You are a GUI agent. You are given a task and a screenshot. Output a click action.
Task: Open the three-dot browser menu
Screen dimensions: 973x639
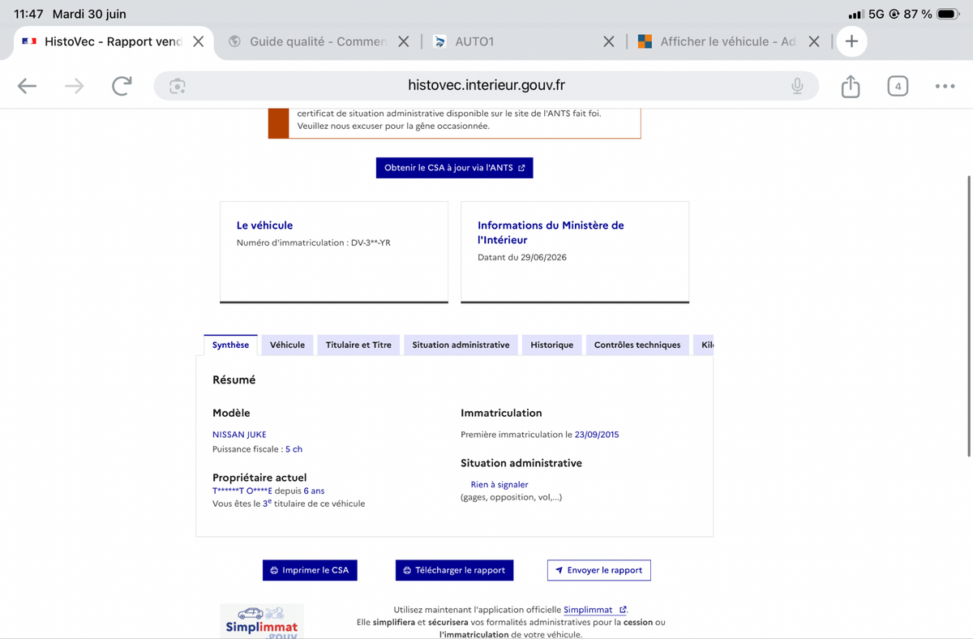[x=945, y=86]
